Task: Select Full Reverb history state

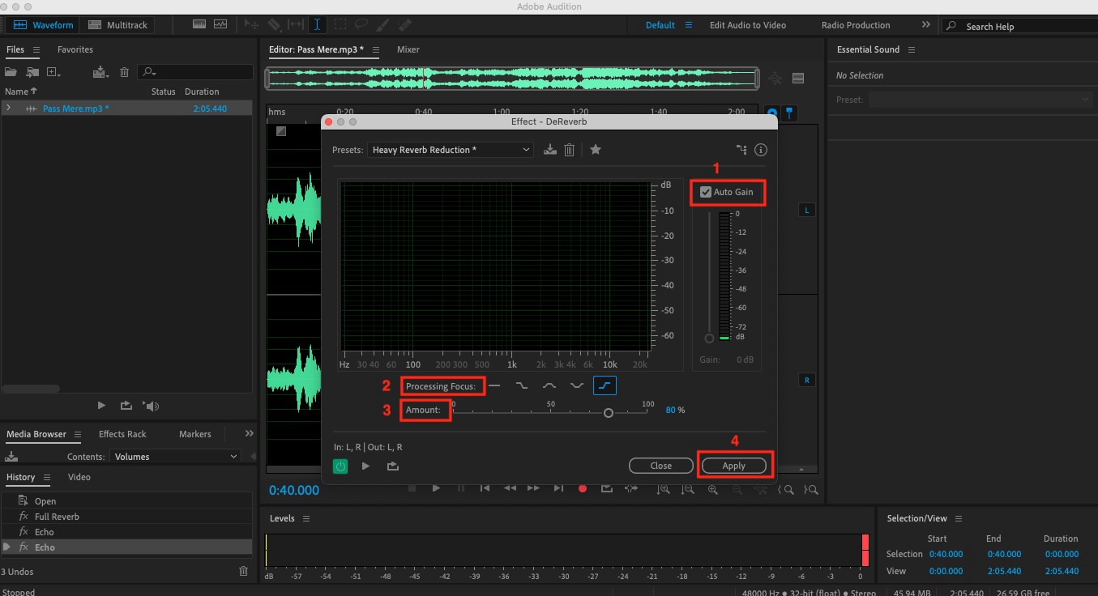Action: (127, 517)
